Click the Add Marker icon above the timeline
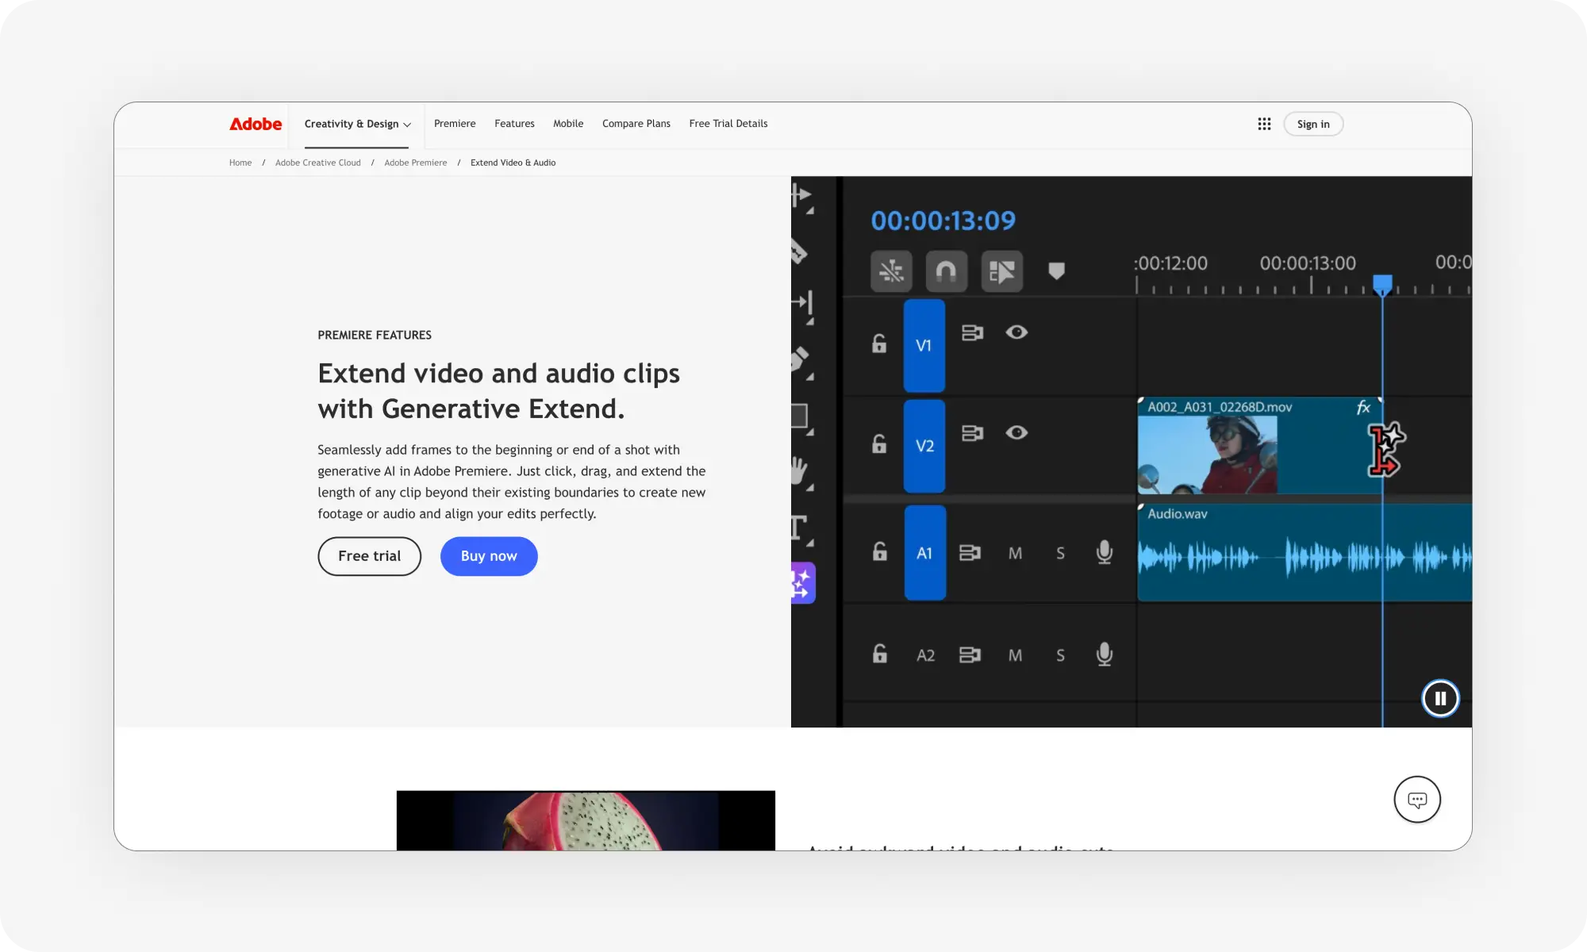 (1057, 271)
